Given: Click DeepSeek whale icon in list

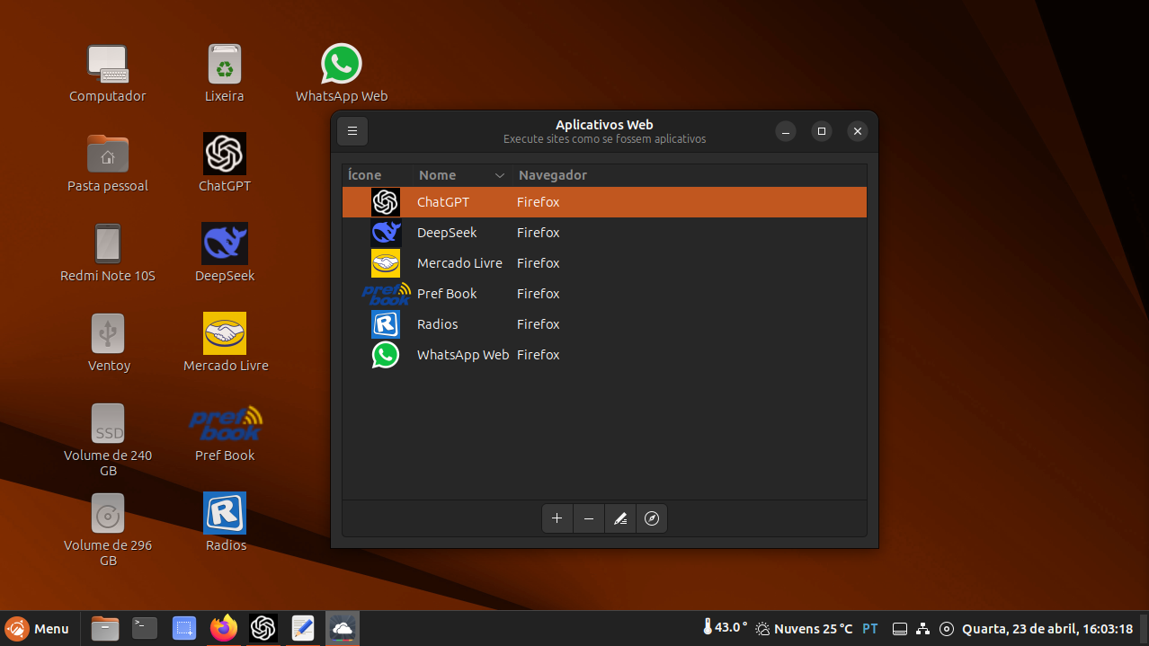Looking at the screenshot, I should point(386,233).
